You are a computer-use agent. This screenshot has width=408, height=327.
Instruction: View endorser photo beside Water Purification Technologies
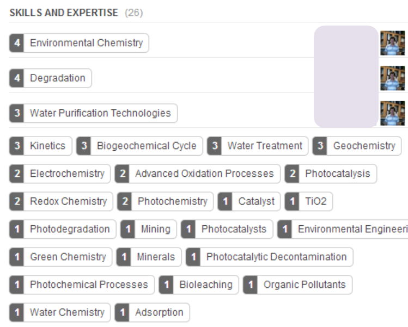click(x=392, y=113)
